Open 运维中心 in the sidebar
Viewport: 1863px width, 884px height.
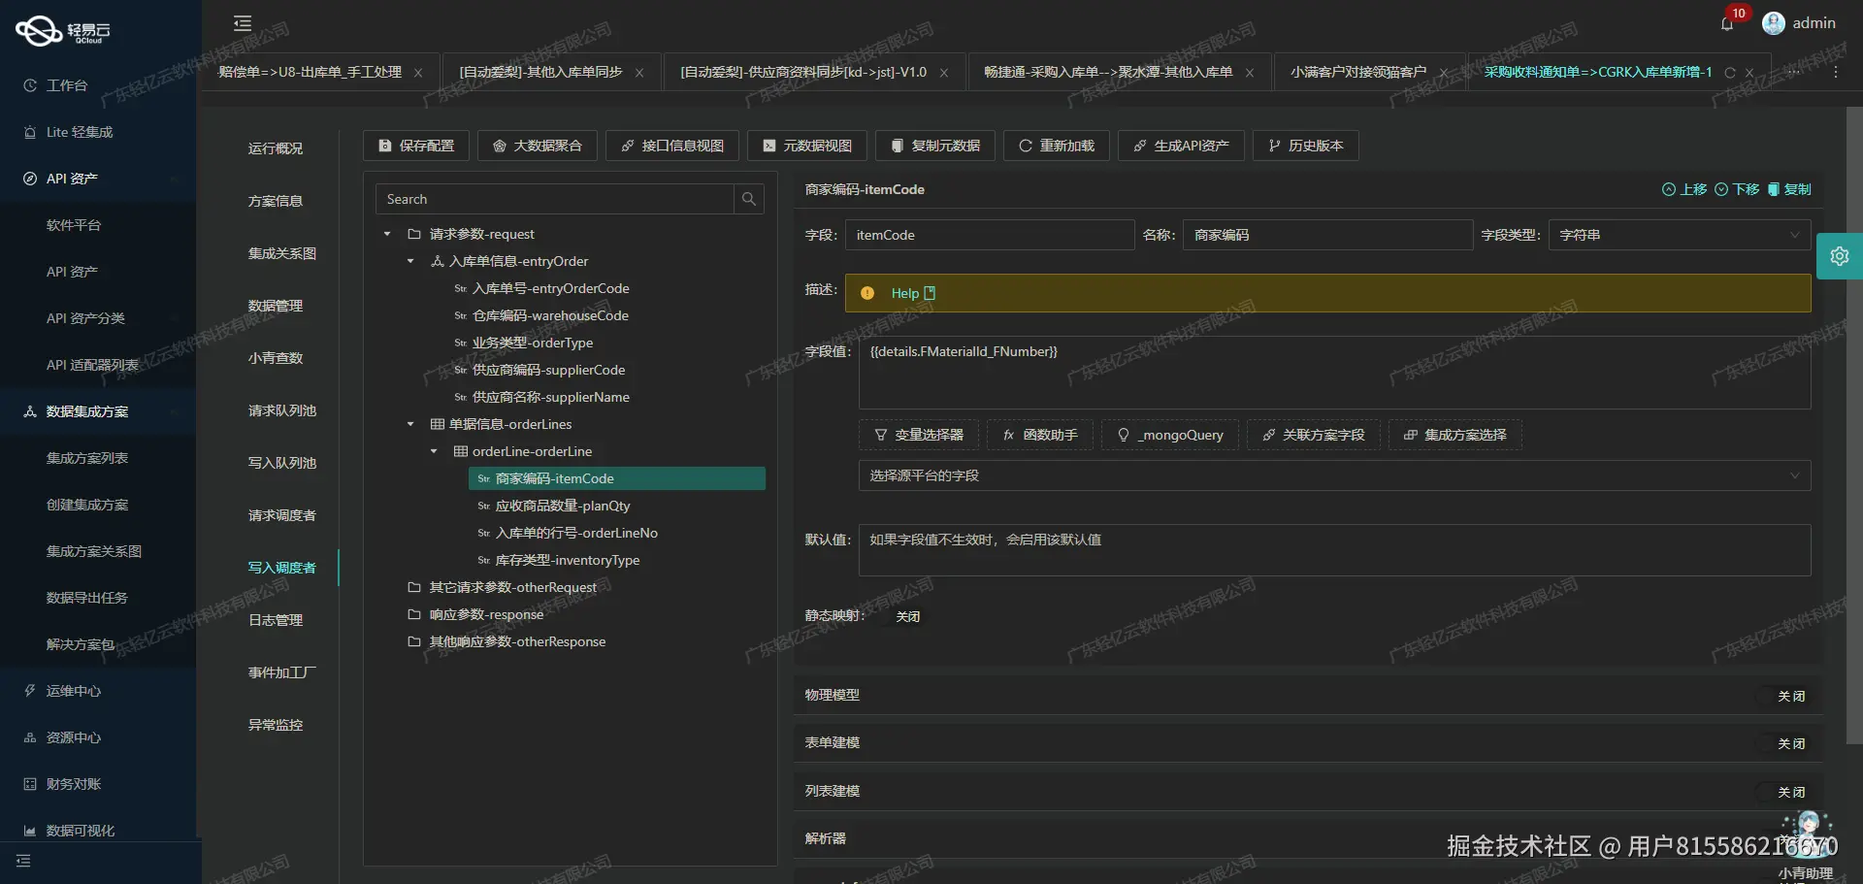pyautogui.click(x=73, y=691)
